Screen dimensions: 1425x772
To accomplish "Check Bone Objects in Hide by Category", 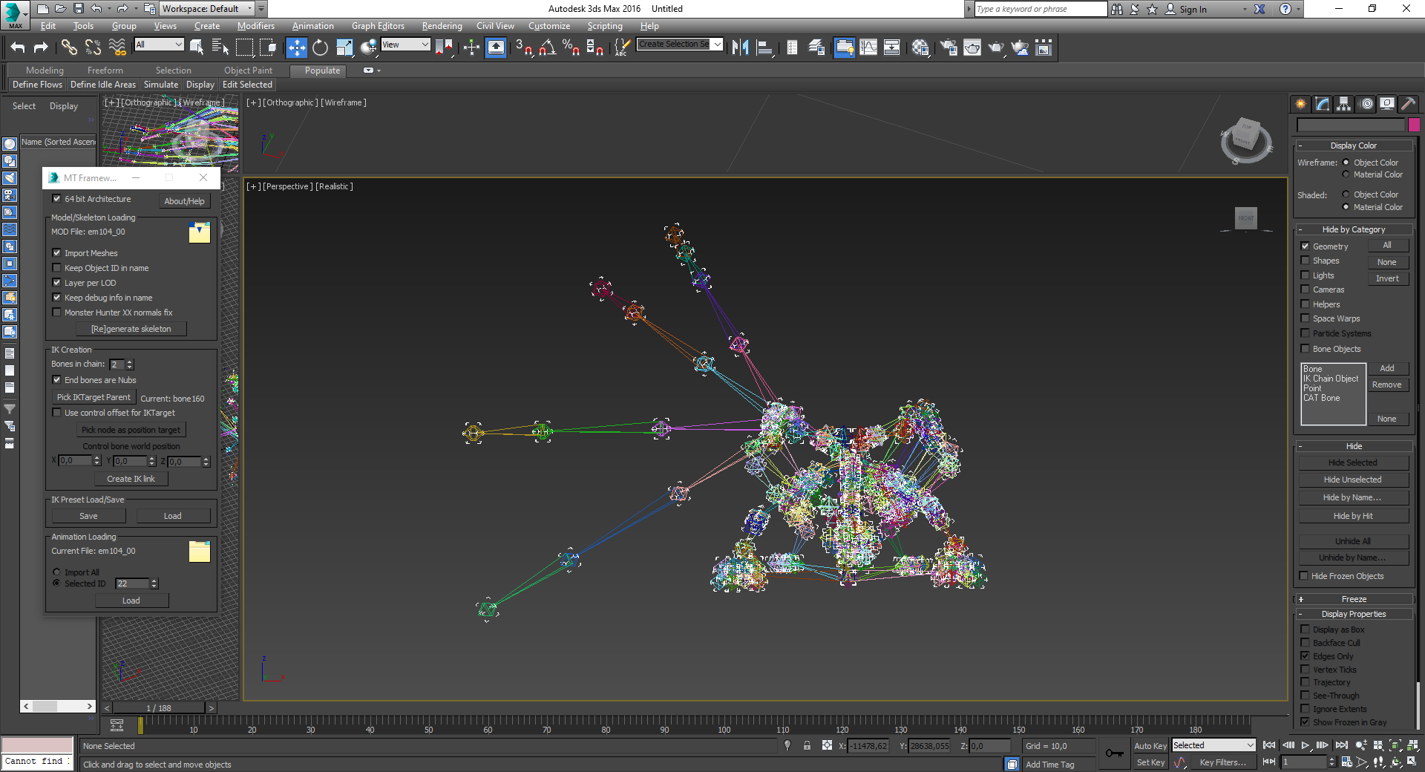I will click(x=1306, y=349).
